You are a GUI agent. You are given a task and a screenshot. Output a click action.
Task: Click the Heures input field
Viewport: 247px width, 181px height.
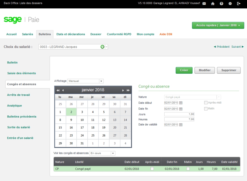click(179, 119)
